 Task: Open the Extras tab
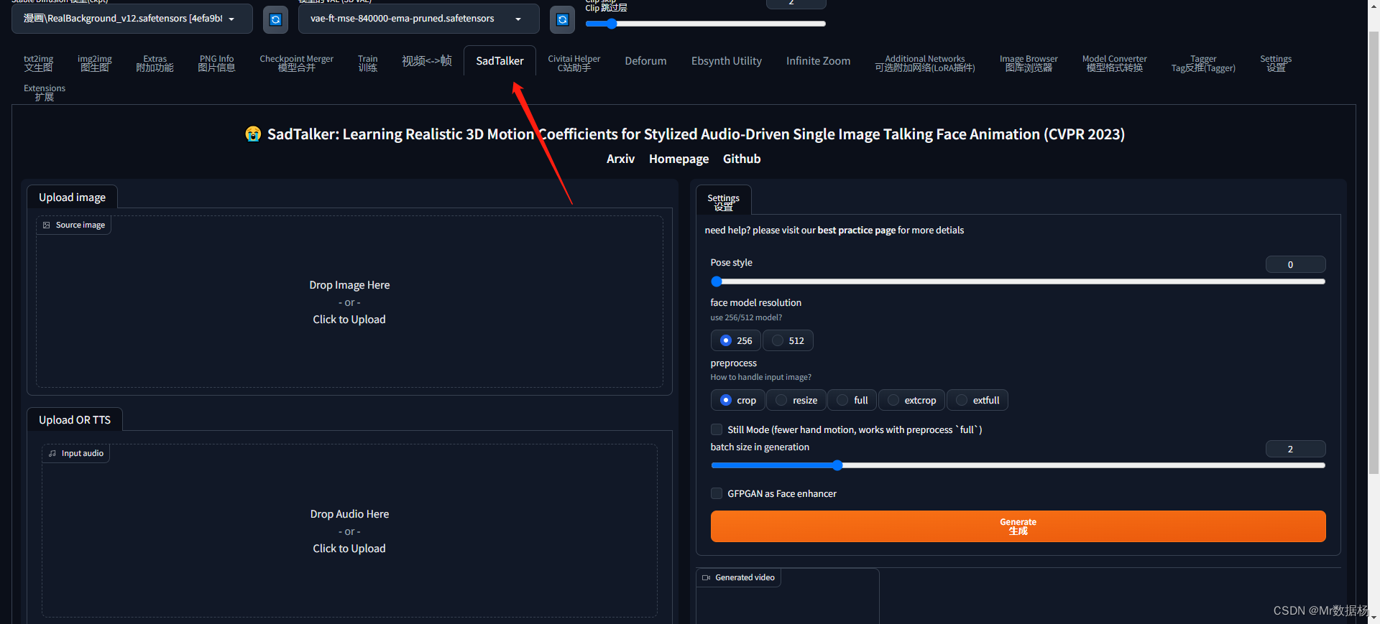pyautogui.click(x=155, y=63)
